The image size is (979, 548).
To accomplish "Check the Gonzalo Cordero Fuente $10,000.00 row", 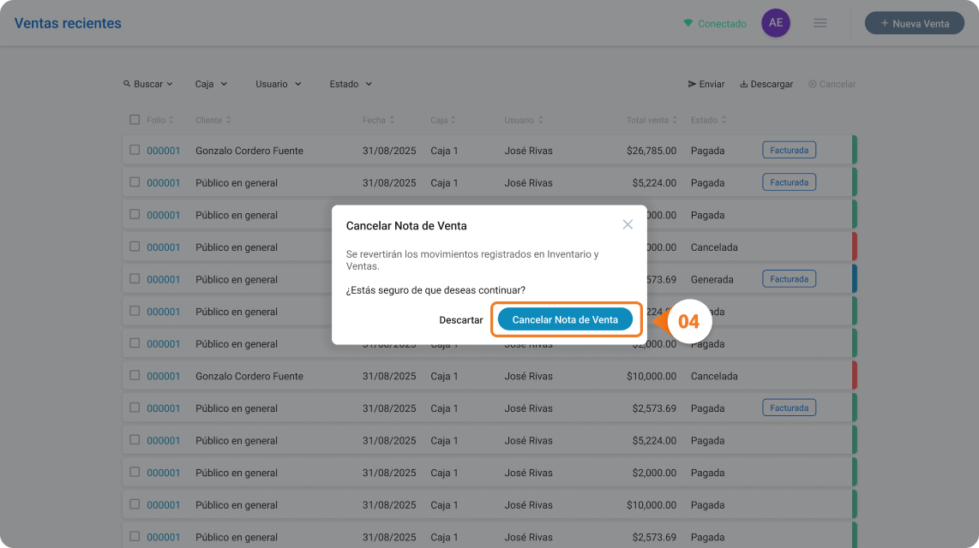I will coord(135,375).
